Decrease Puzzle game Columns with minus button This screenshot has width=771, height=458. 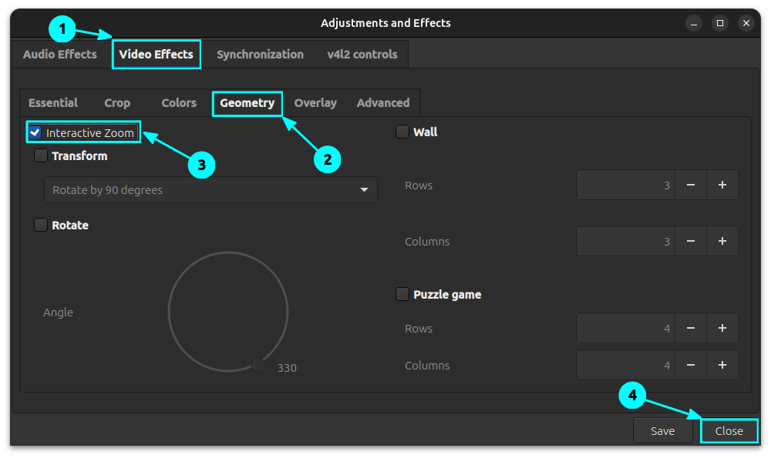coord(691,365)
